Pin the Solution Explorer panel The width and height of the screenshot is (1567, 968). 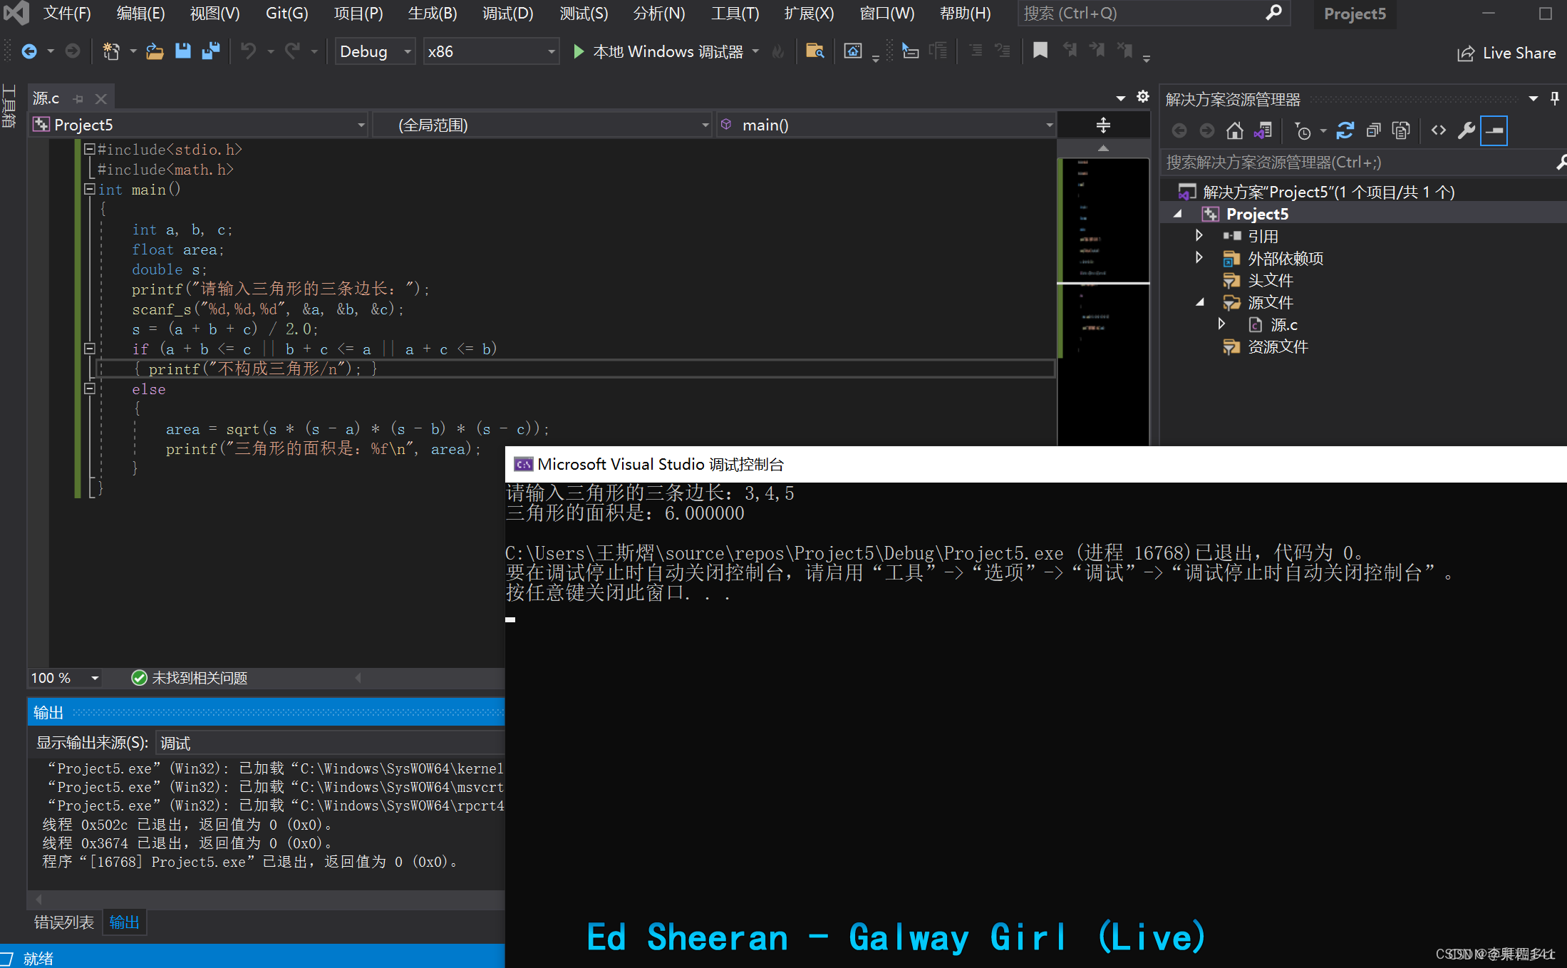click(x=1555, y=98)
